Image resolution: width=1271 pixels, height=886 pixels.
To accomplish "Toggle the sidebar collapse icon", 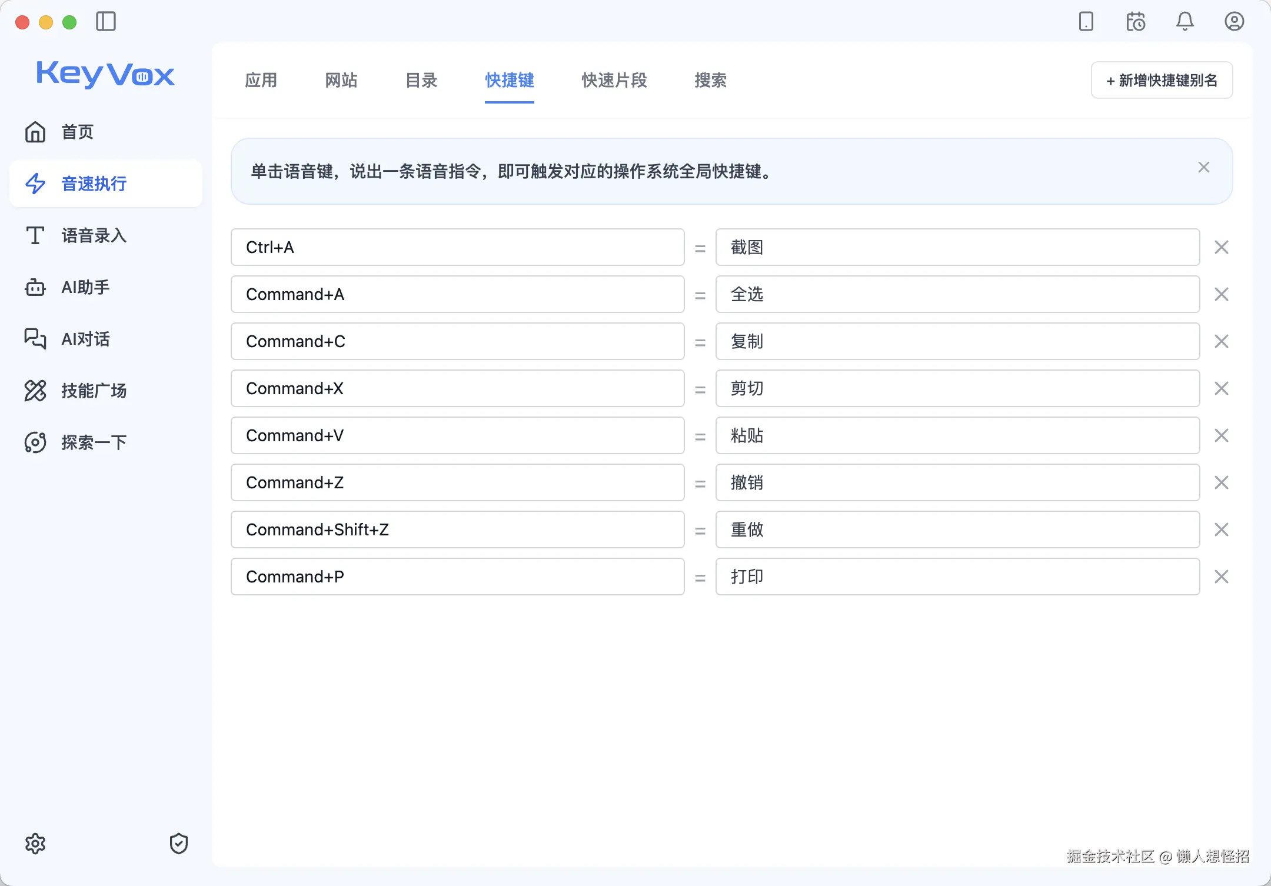I will [106, 22].
